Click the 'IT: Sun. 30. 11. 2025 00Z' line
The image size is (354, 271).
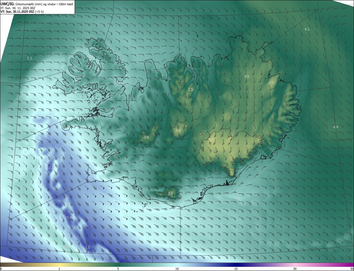tap(18, 8)
